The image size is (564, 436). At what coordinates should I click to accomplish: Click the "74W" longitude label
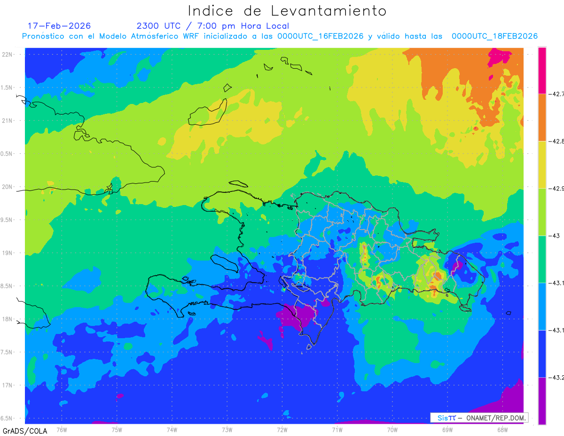172,429
